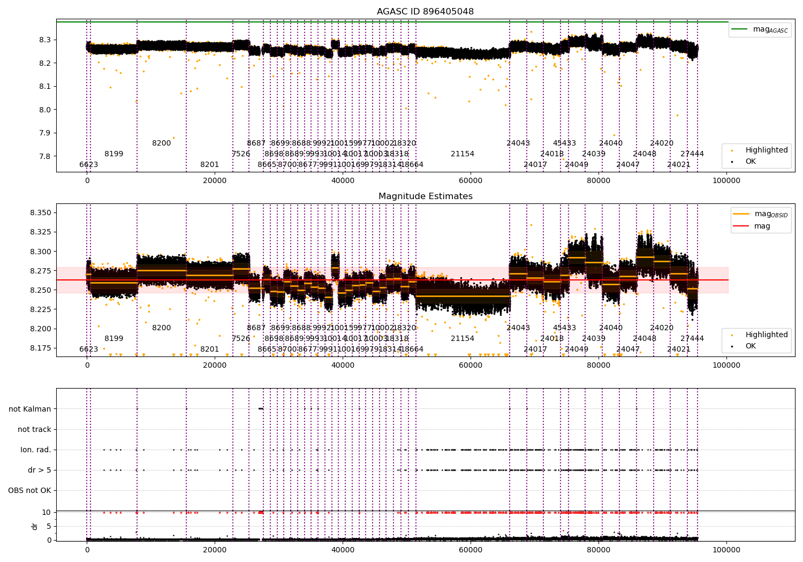
Task: Click the 8.325 tick on middle plot
Action: point(40,232)
